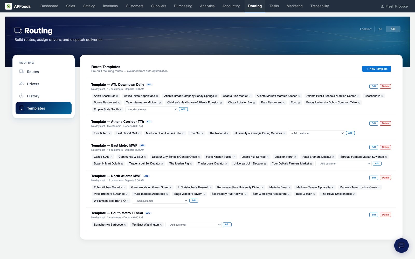Edit the East Metro MWF template
The height and width of the screenshot is (259, 415).
click(374, 147)
